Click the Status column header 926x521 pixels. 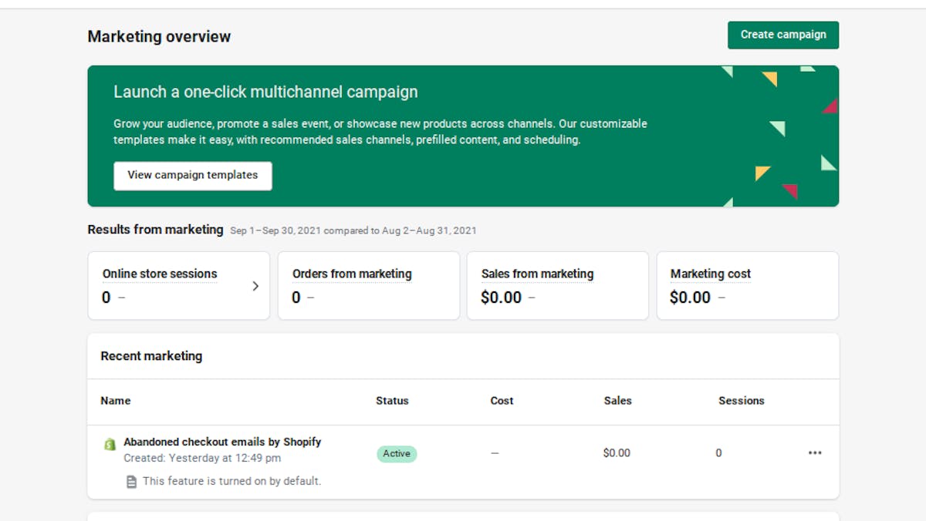point(392,401)
